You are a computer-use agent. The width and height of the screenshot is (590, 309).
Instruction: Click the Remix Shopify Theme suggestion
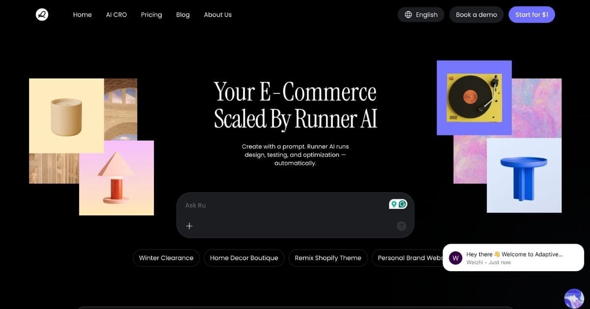click(327, 257)
